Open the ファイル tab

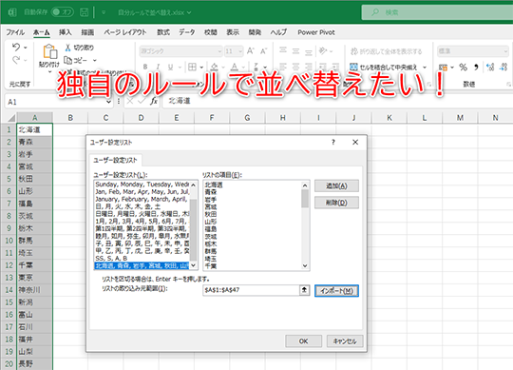[15, 32]
